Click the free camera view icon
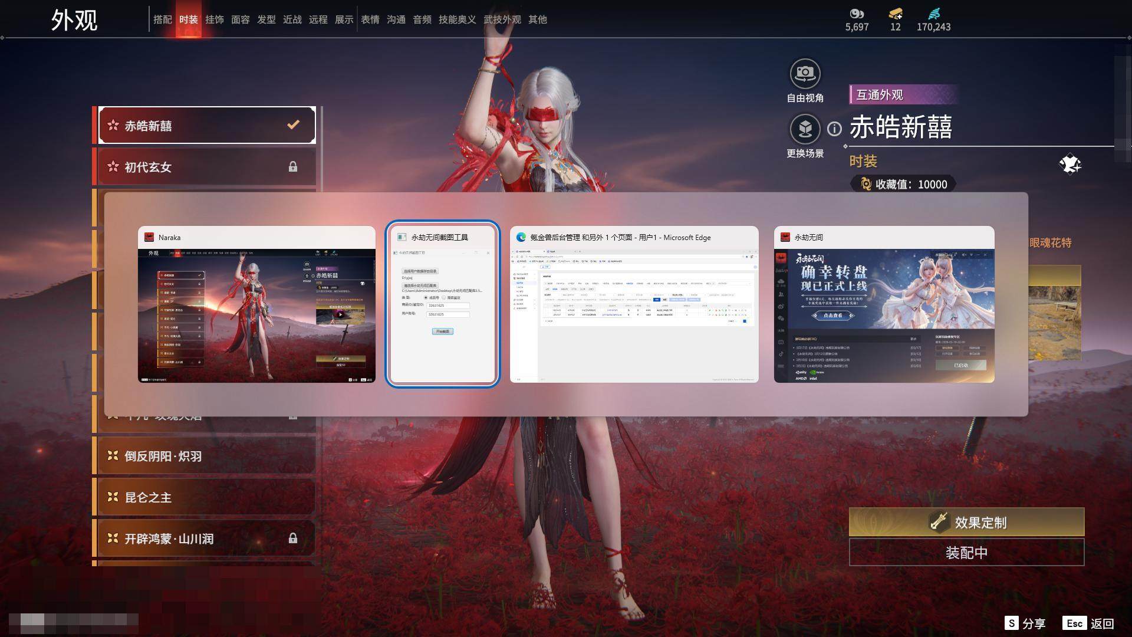 tap(805, 74)
